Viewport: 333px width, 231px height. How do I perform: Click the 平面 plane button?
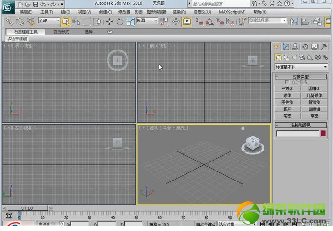coord(314,116)
